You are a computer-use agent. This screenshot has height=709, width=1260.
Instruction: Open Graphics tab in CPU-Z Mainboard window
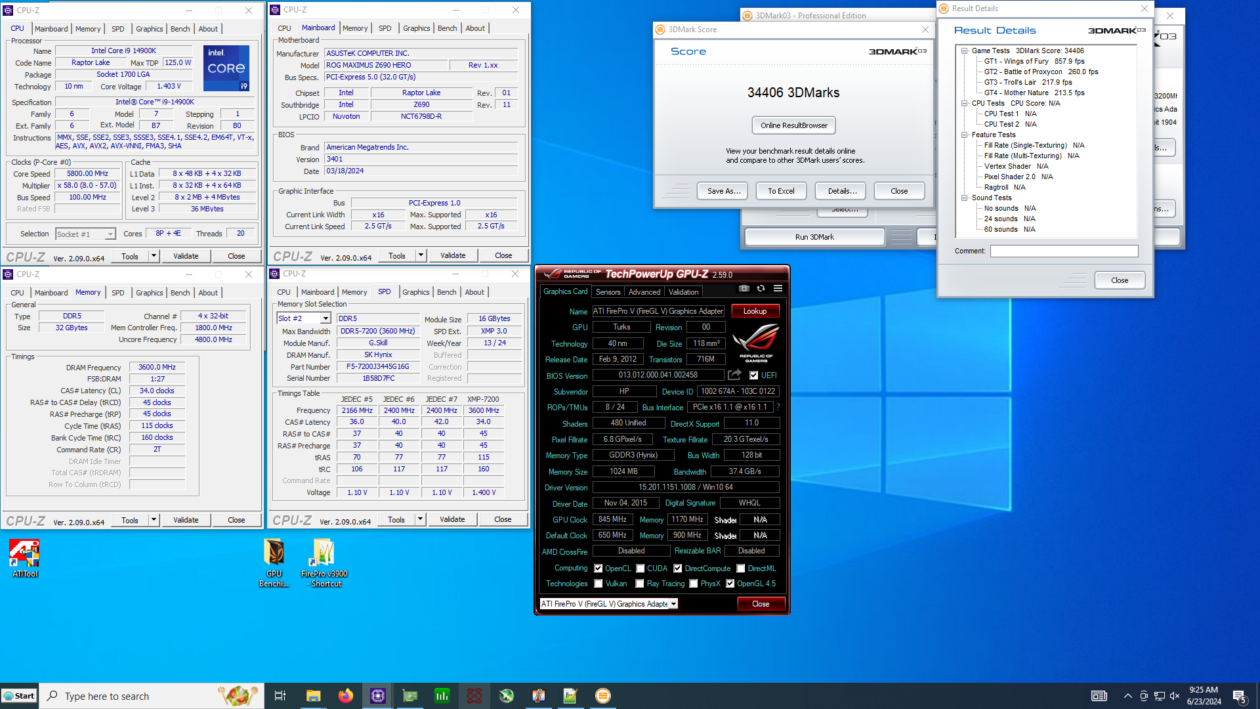[x=417, y=28]
